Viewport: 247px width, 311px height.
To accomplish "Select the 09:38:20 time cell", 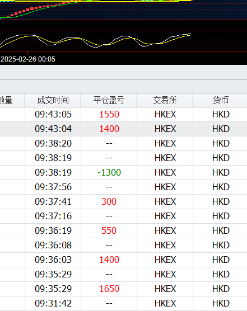I will click(x=53, y=143).
